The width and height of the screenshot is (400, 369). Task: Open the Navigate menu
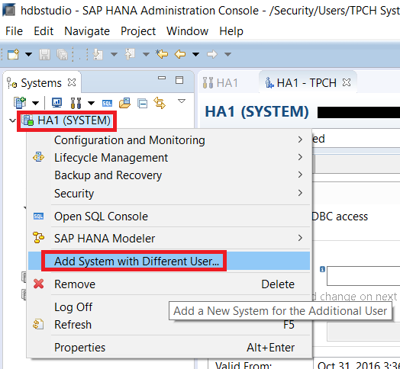click(x=87, y=31)
